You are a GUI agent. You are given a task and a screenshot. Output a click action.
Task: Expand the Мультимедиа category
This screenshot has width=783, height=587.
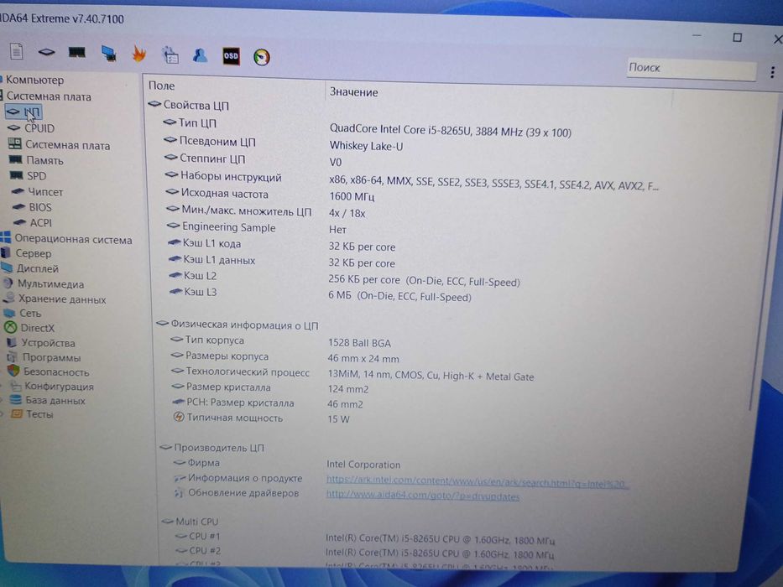[50, 284]
